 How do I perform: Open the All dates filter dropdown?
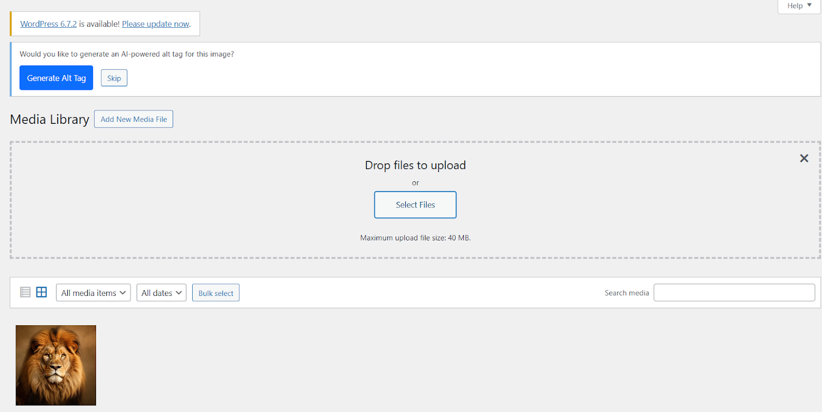click(x=161, y=293)
